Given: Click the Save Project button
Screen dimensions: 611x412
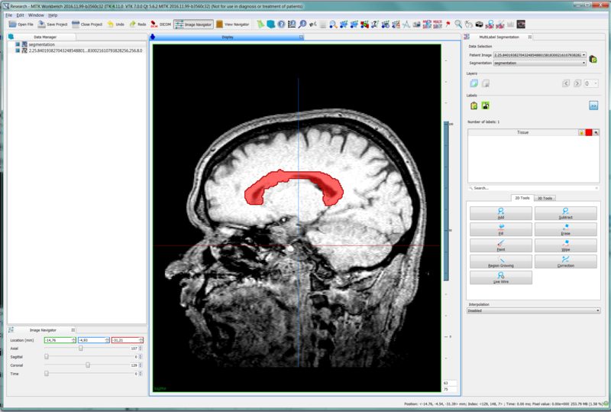Looking at the screenshot, I should 53,24.
